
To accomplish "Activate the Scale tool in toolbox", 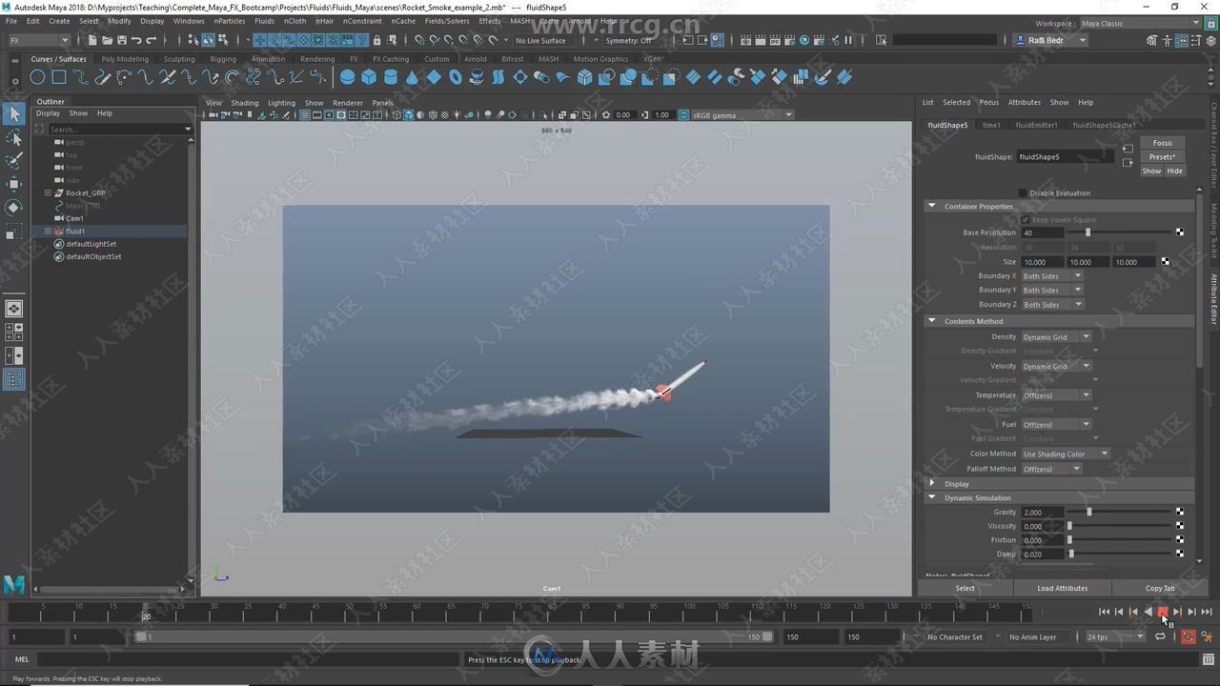I will tap(13, 231).
